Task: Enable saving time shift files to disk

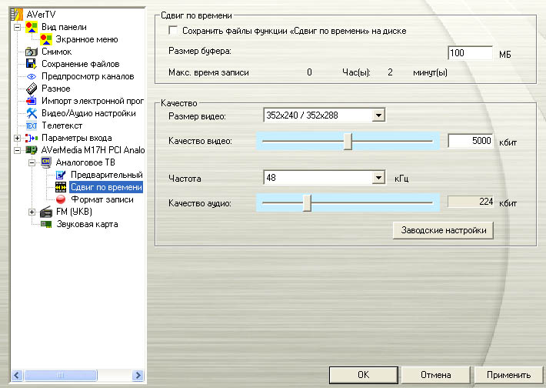Action: click(173, 30)
